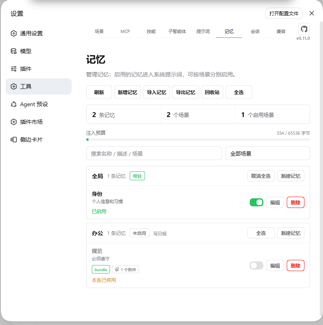The image size is (323, 325).
Task: Click the v0.11.0 version label
Action: click(x=303, y=38)
